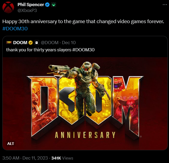Click the DOOM account avatar icon
Viewport: 169px width, 163px height.
pyautogui.click(x=9, y=43)
